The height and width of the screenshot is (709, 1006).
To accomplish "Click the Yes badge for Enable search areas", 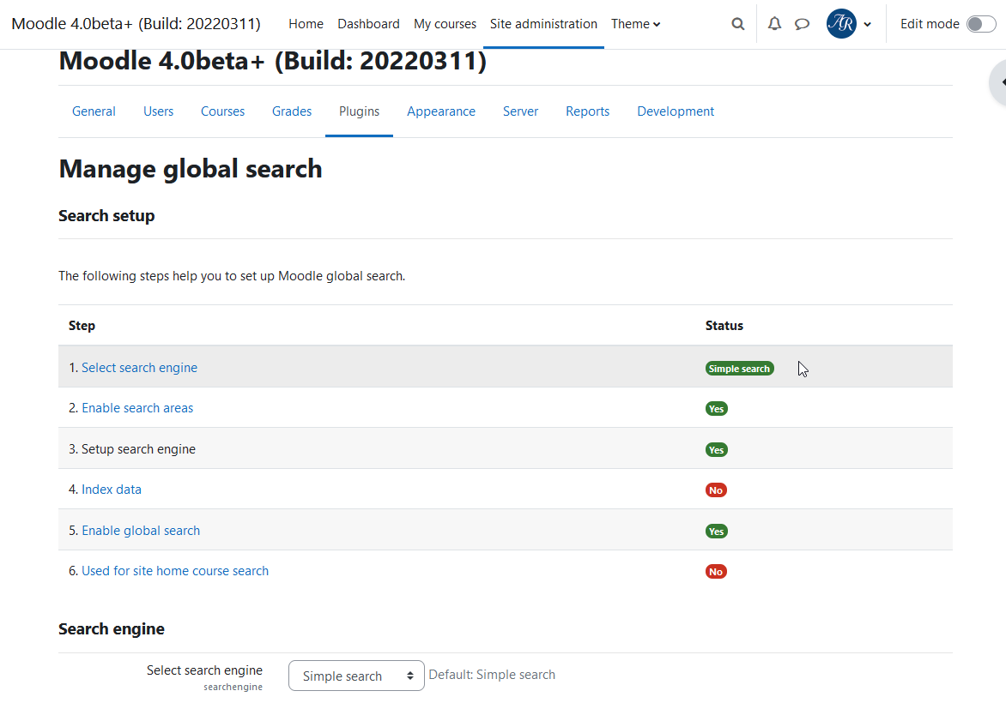I will (x=717, y=409).
